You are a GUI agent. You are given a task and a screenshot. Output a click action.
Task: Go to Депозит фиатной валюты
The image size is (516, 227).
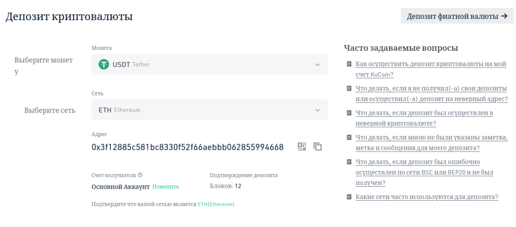[x=457, y=16]
